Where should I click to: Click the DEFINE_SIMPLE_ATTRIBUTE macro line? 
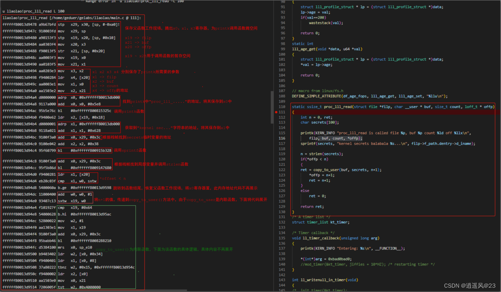[x=370, y=96]
